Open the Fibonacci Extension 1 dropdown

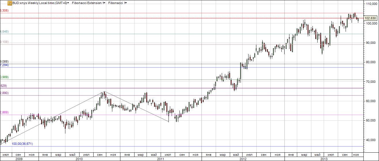(x=88, y=3)
